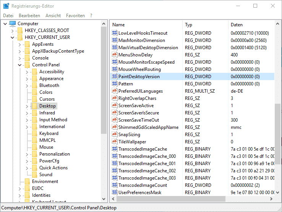Viewport: 282px width, 212px height.
Task: Click the value list's right scroll arrow
Action: [271, 199]
